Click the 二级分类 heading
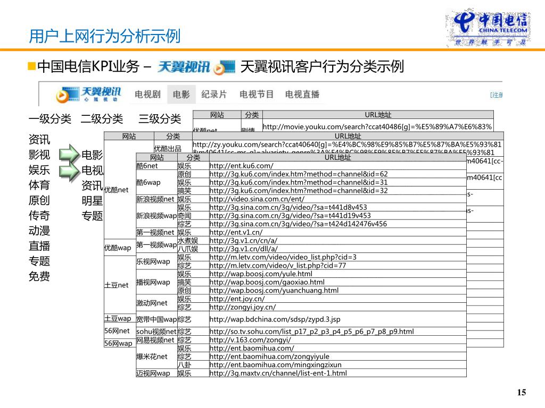 tap(102, 119)
